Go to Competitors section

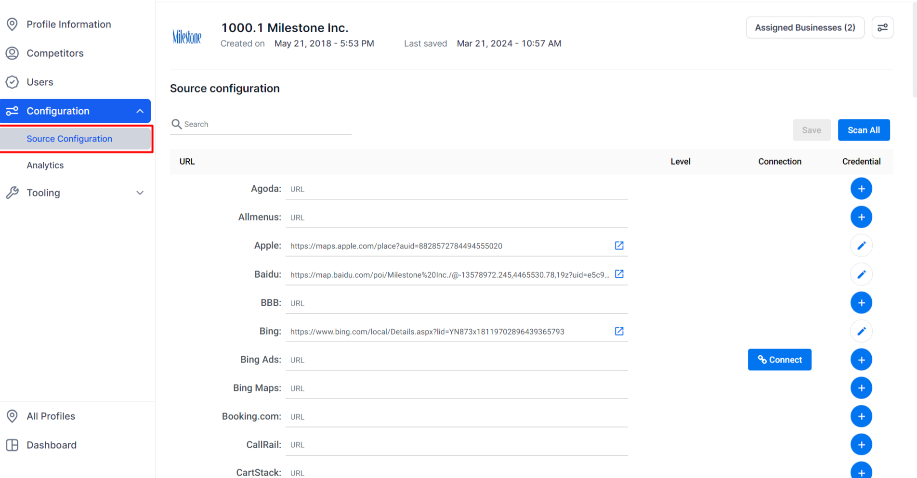click(55, 53)
